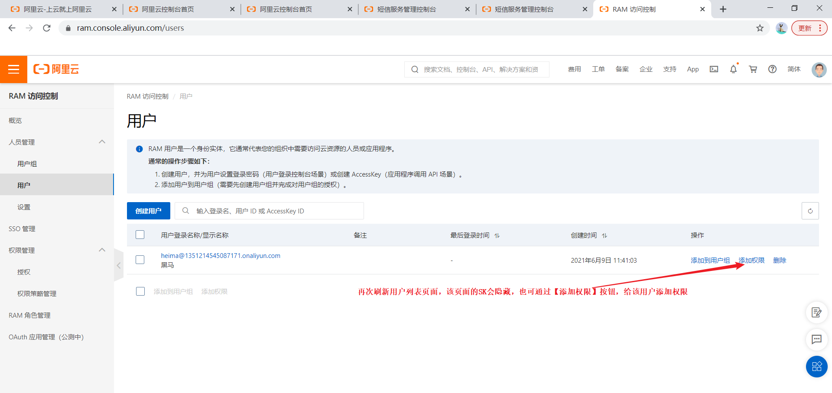Image resolution: width=832 pixels, height=393 pixels.
Task: Toggle the bottom batch-action checkbox
Action: pos(140,291)
